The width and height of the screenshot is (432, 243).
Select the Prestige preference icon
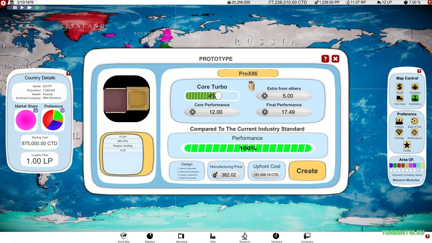point(399,133)
